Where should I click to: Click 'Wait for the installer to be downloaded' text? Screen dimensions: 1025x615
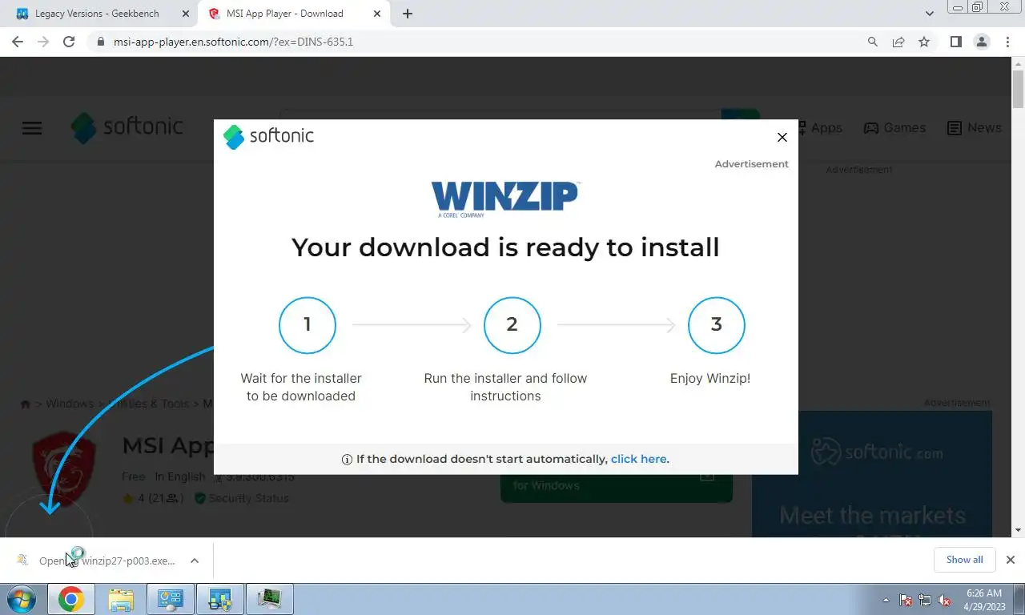coord(301,387)
